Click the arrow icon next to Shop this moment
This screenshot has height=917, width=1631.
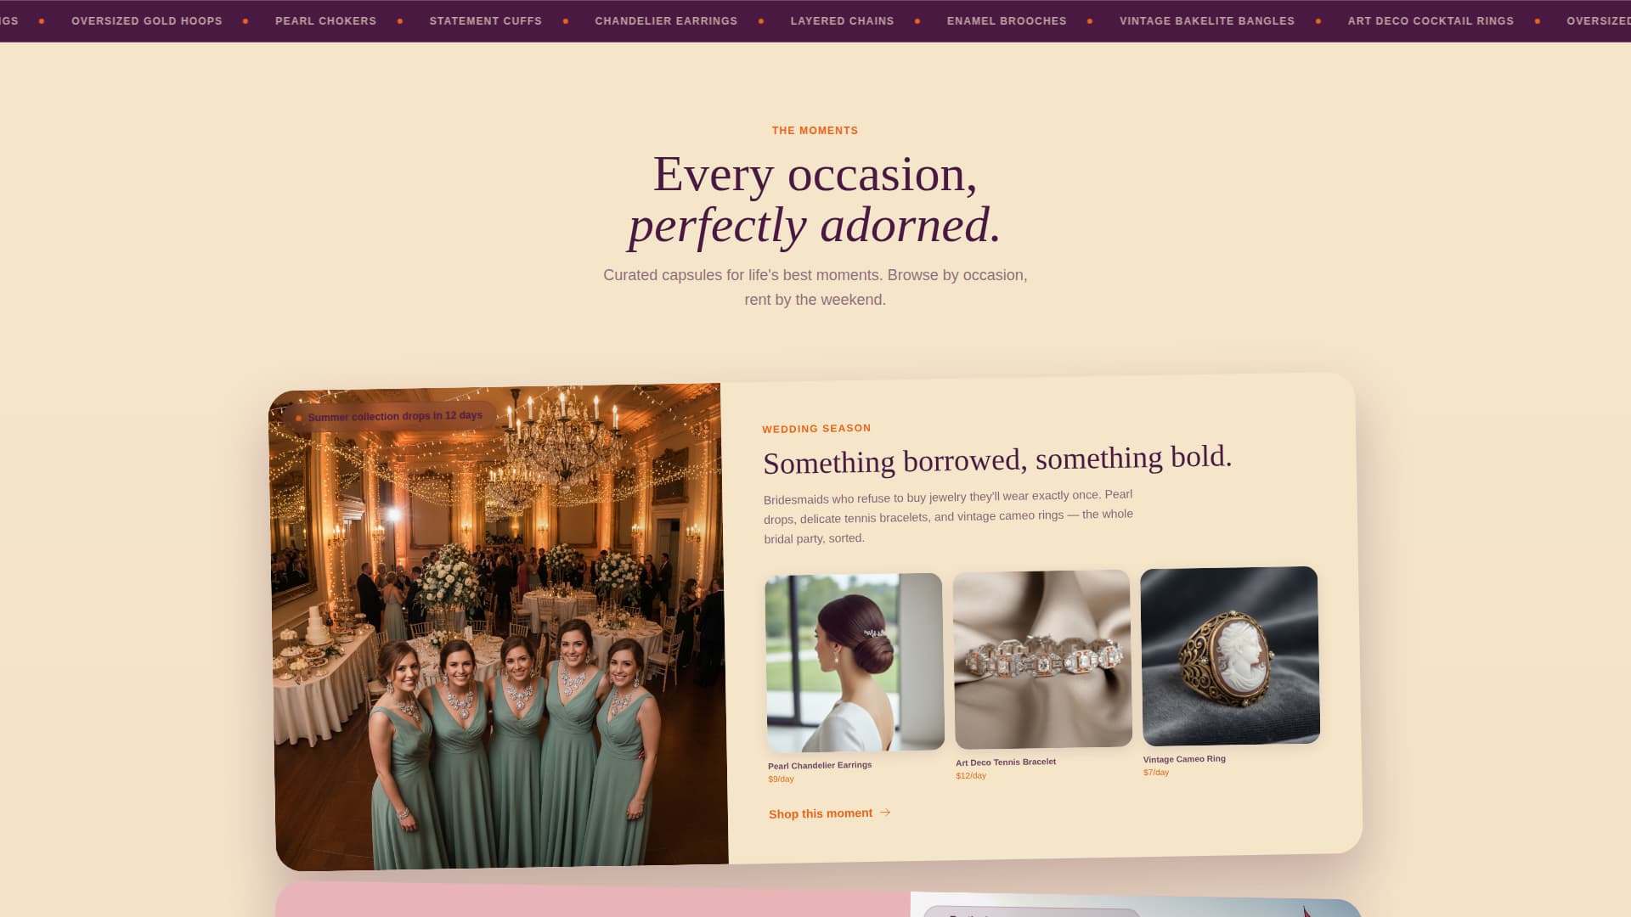click(x=885, y=813)
